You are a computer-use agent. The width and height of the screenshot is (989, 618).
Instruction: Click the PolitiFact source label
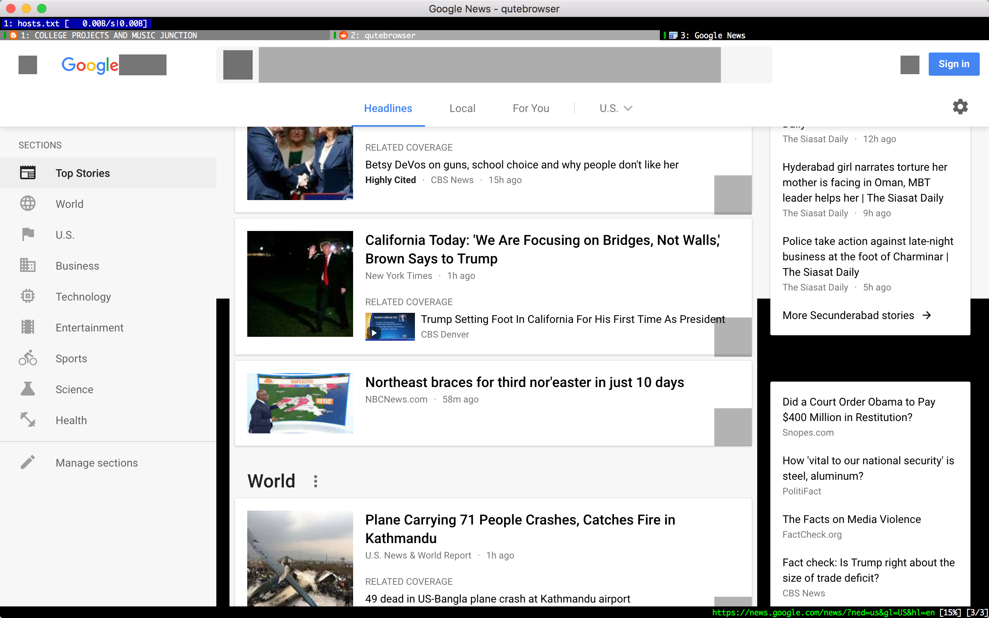click(801, 491)
